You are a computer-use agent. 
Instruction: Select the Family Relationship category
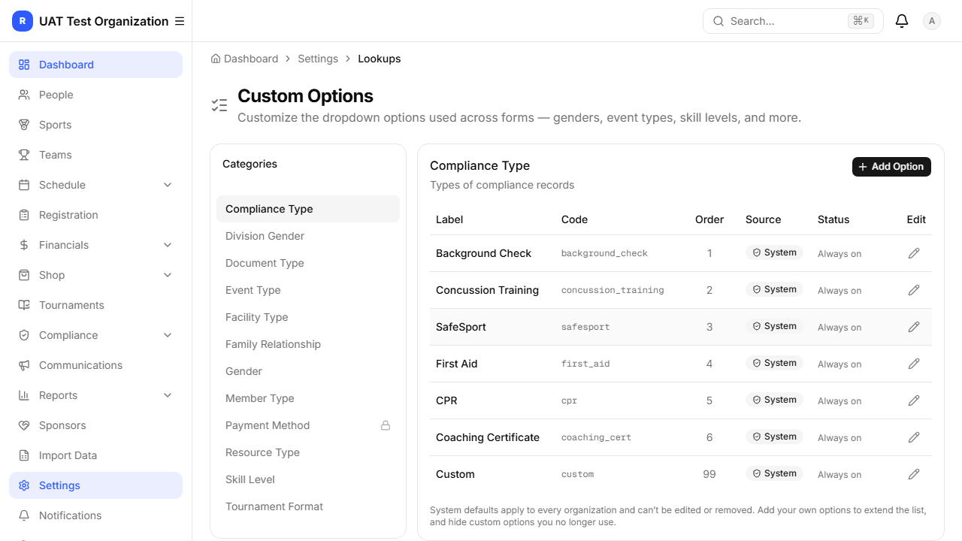pyautogui.click(x=308, y=344)
